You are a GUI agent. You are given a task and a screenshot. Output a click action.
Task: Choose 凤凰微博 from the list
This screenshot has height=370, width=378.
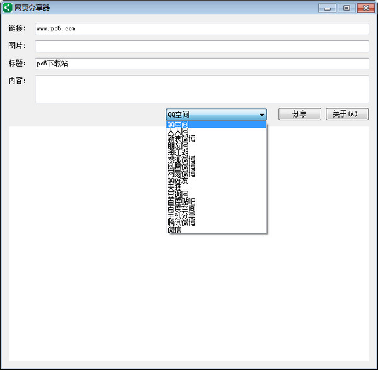pos(217,166)
